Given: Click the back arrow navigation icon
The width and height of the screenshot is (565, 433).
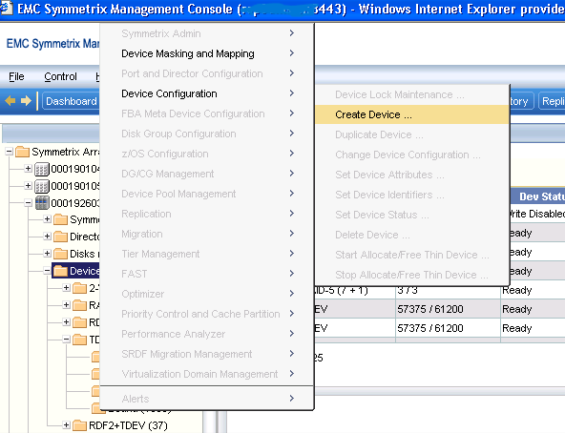Looking at the screenshot, I should coord(10,101).
